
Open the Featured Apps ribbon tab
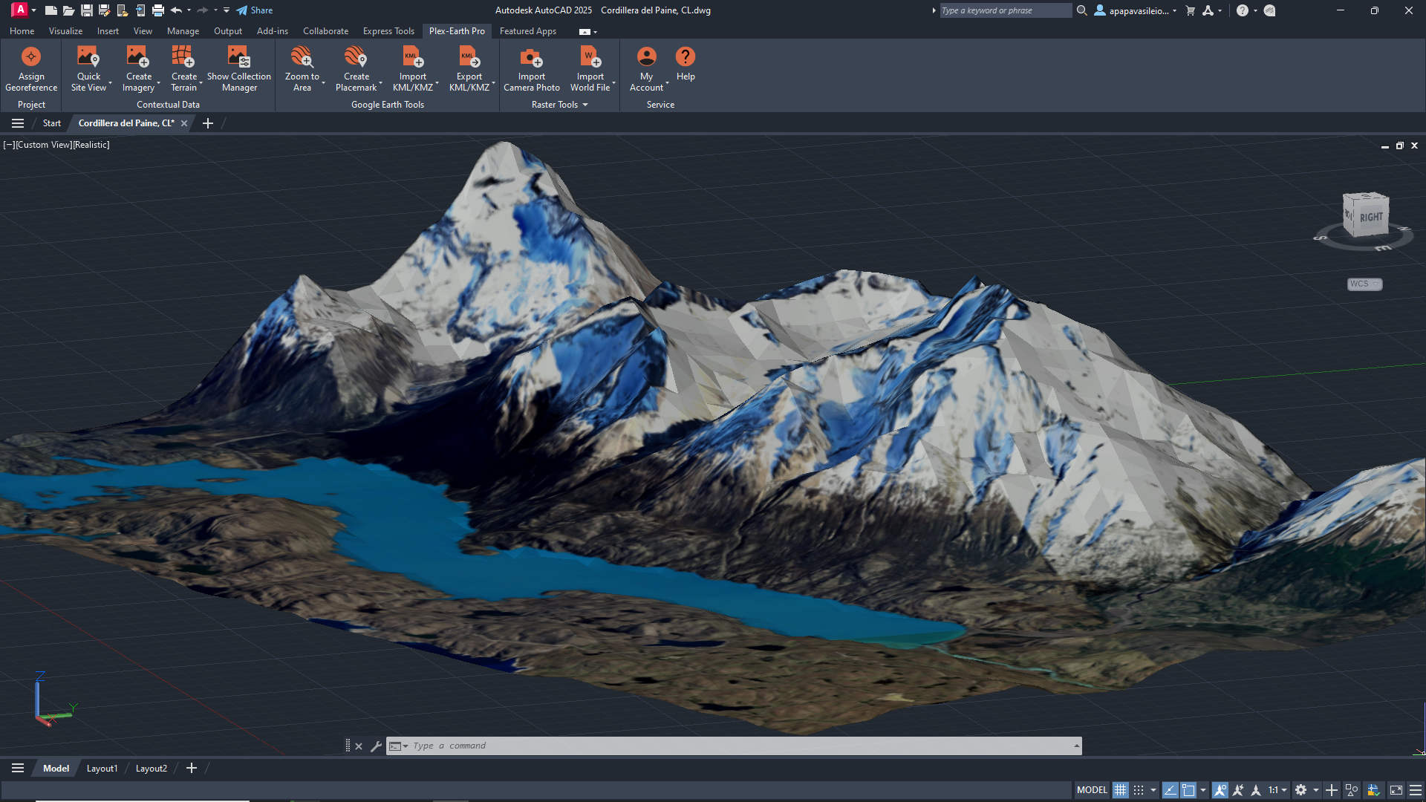point(527,30)
